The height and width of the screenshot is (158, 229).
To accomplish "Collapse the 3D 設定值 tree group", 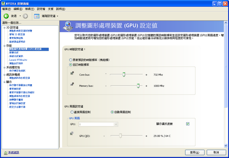I will coord(4,27).
